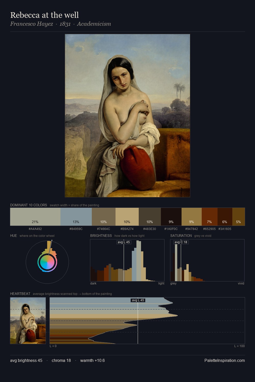Click the hex code #483E30
This screenshot has width=255, height=382.
tap(150, 229)
